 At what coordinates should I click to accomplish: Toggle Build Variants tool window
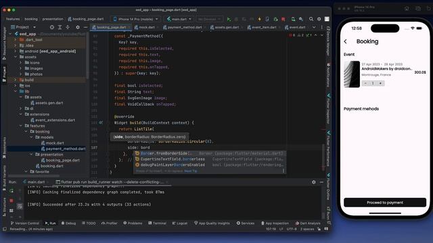(x=4, y=178)
